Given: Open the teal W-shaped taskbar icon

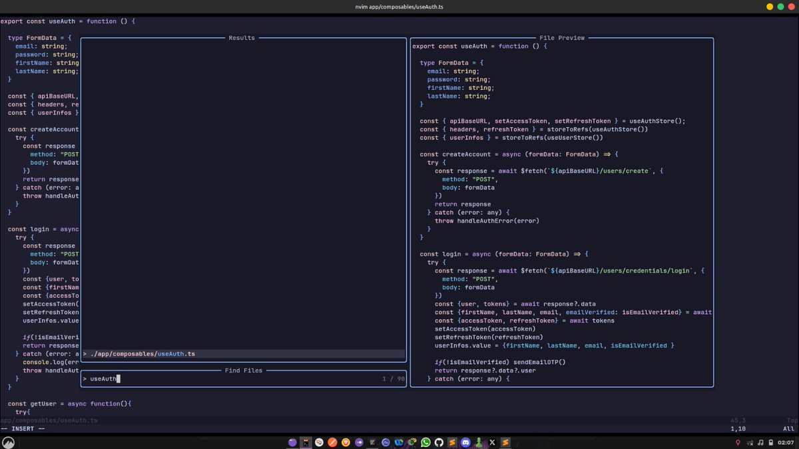Looking at the screenshot, I should tap(399, 442).
